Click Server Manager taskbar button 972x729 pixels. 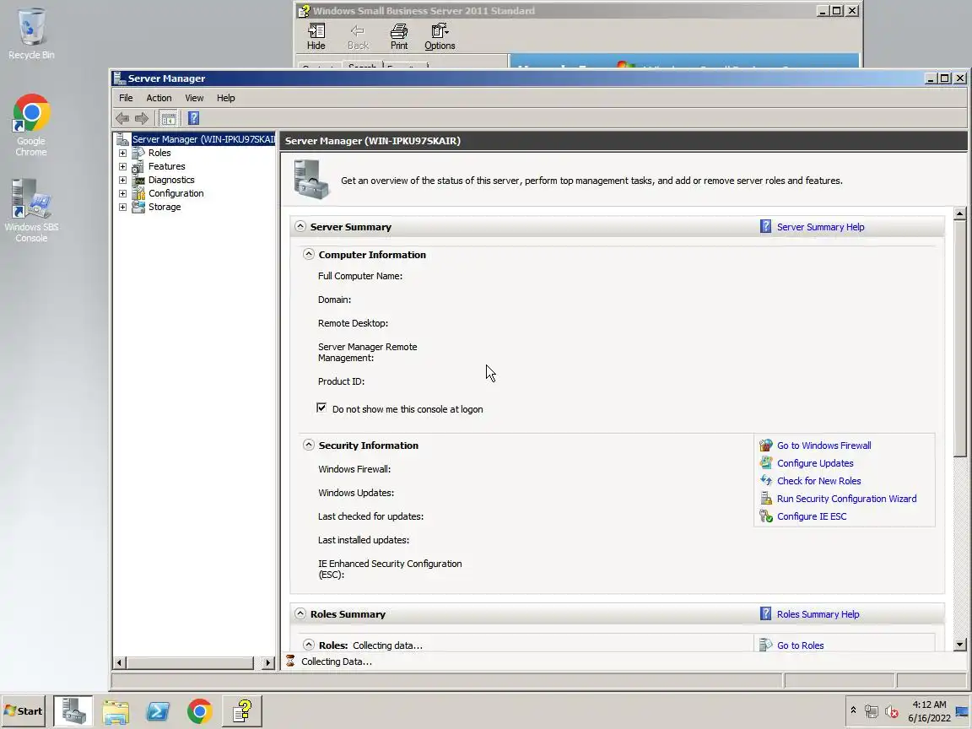click(x=73, y=710)
